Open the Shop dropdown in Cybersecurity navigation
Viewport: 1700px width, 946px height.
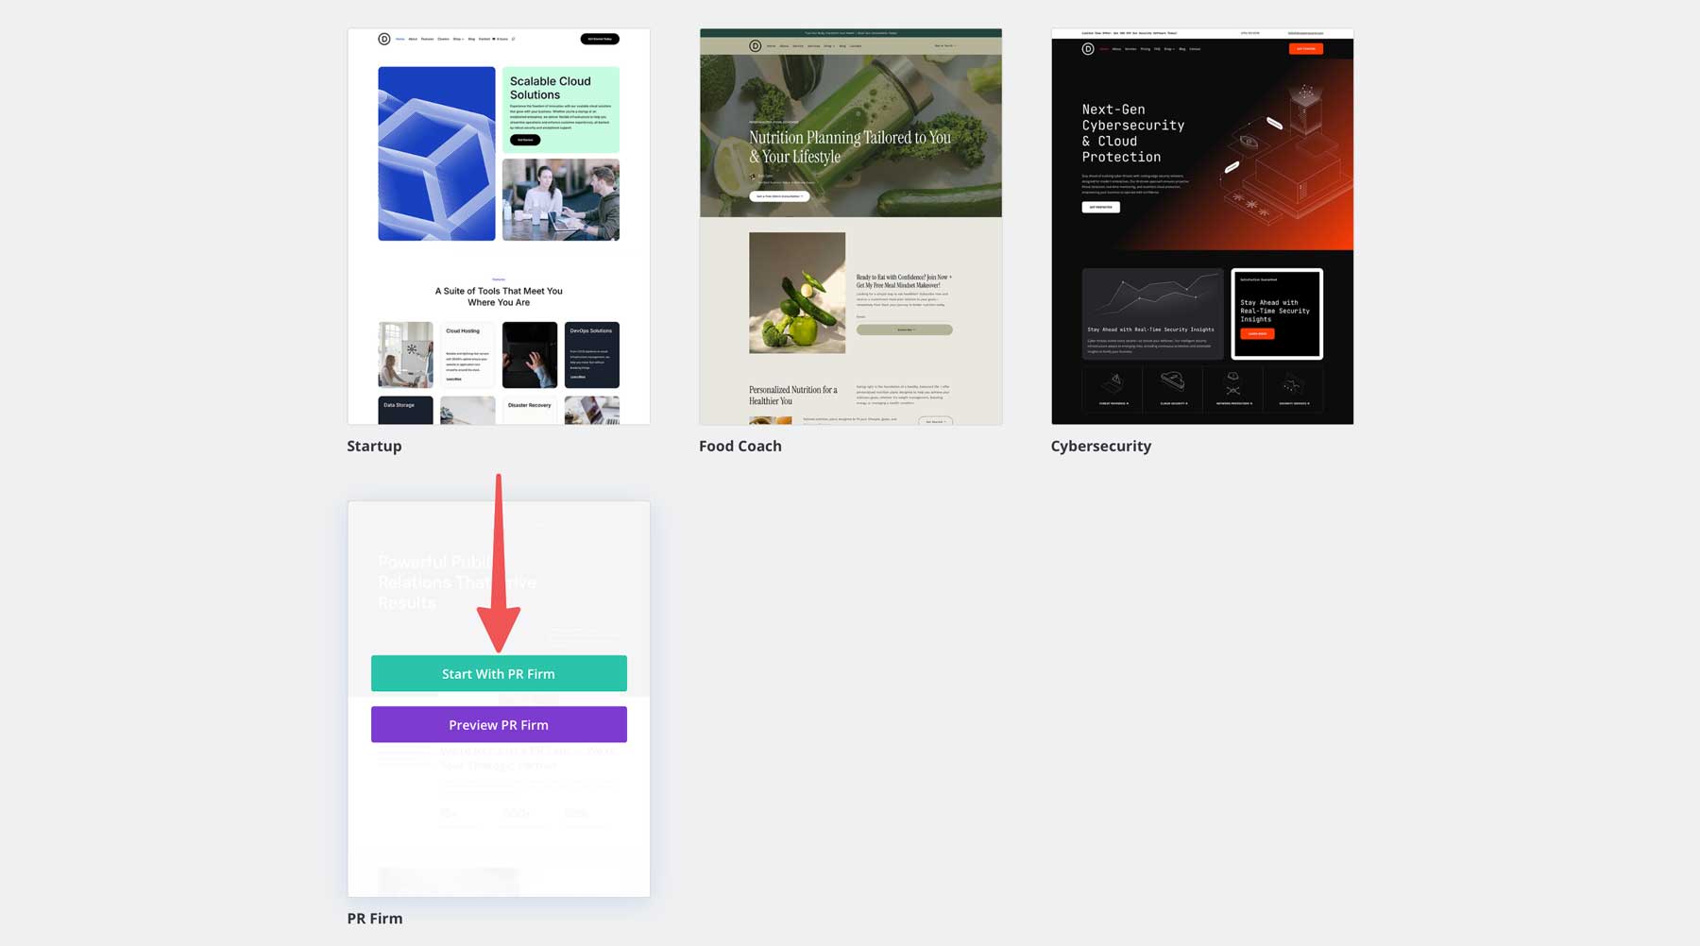(x=1169, y=49)
